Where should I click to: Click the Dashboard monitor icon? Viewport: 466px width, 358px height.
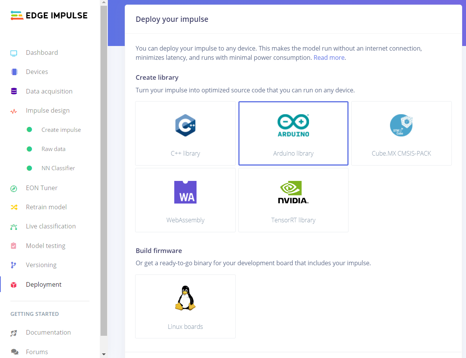pyautogui.click(x=14, y=53)
